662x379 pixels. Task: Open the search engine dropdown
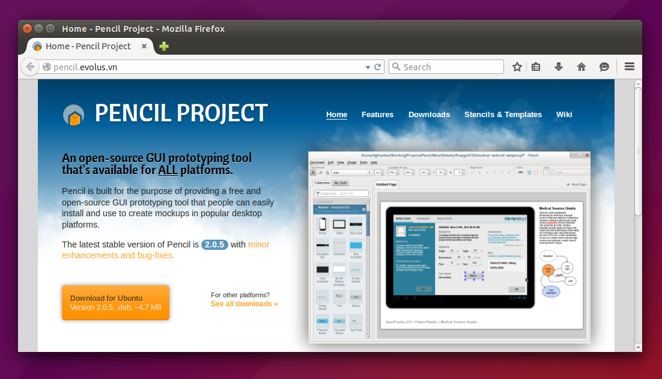click(x=396, y=67)
